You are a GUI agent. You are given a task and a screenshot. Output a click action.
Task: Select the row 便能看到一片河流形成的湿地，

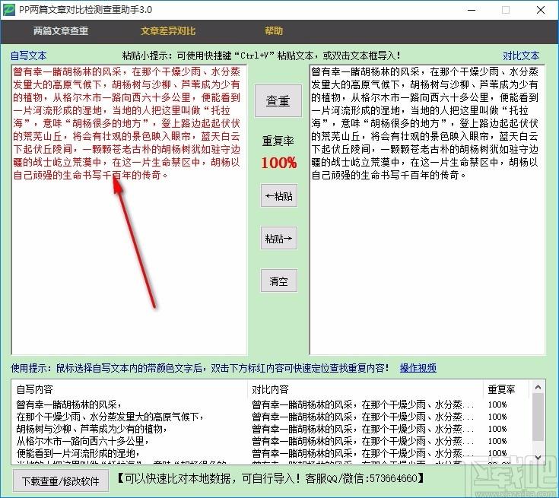[272, 453]
